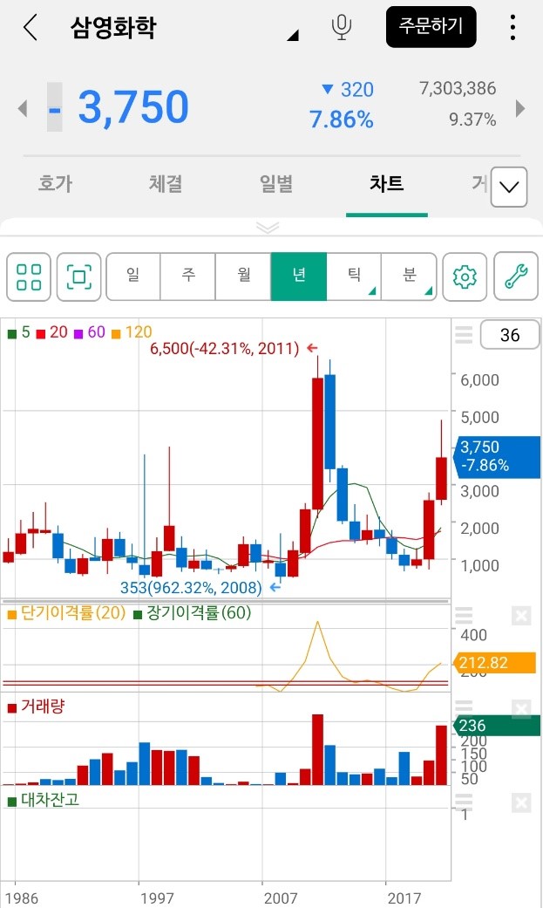
Task: Switch to the 체결 tab
Action: (x=166, y=183)
